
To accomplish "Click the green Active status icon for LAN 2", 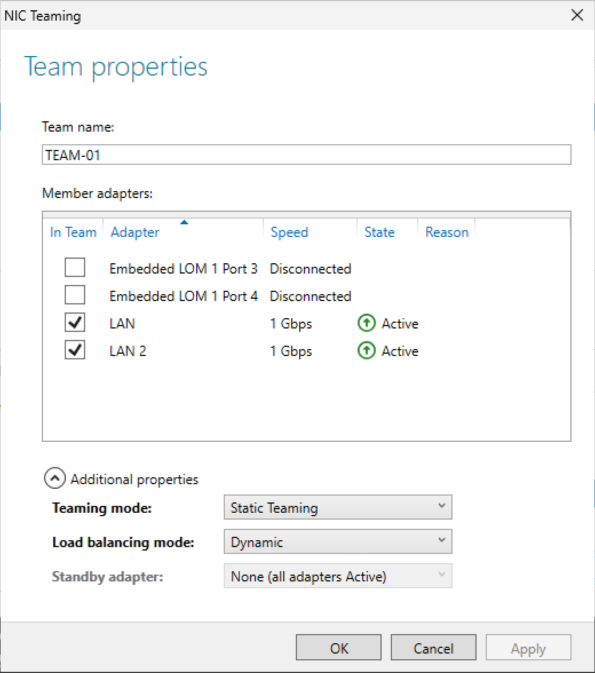I will [365, 351].
